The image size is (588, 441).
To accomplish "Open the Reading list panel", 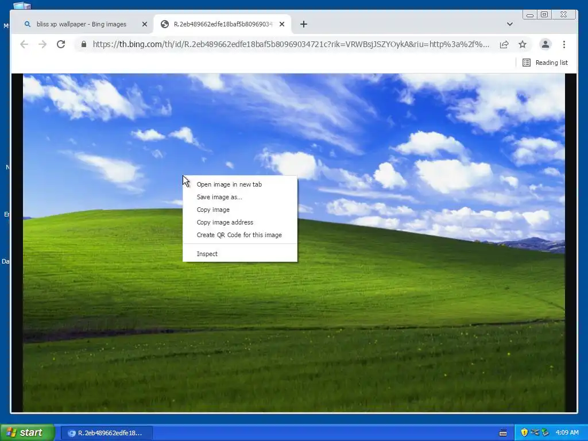I will 546,63.
